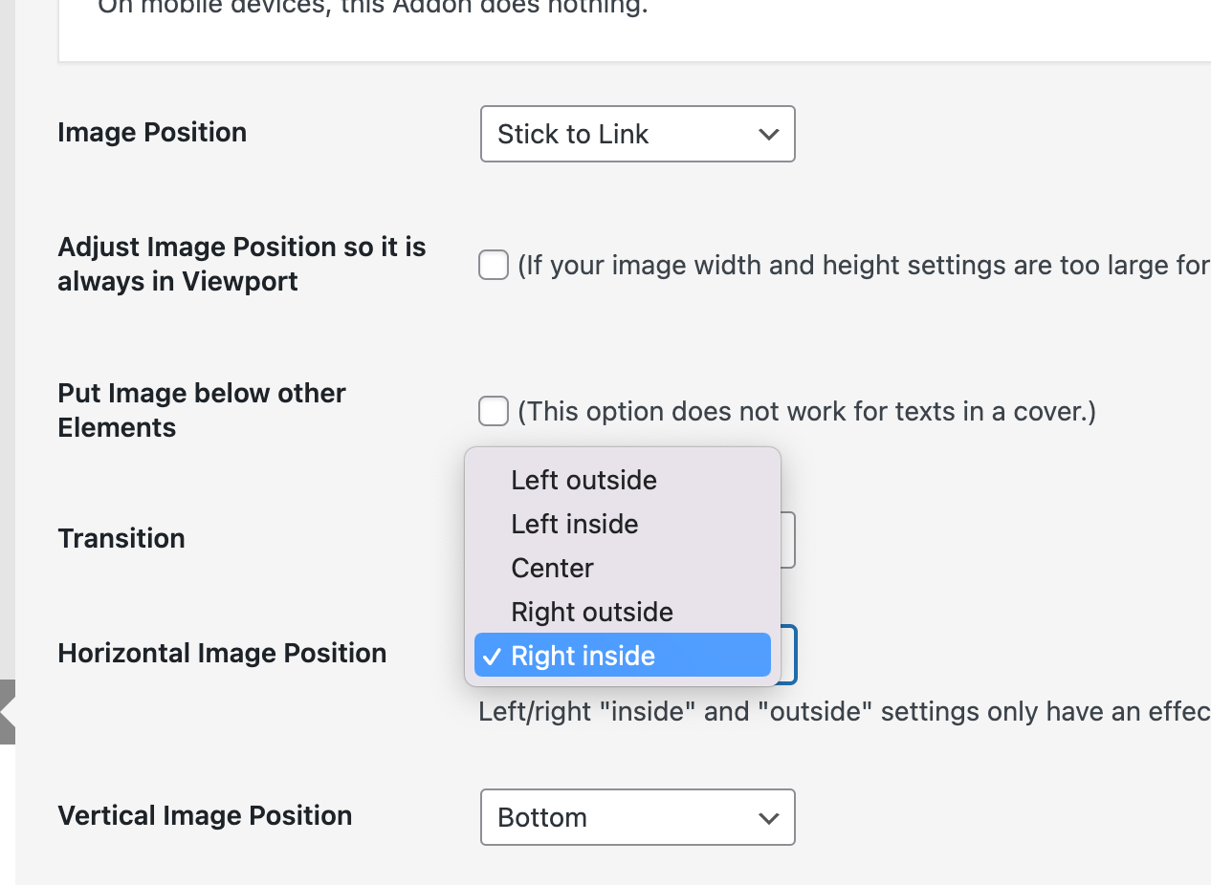Click the gray collapse arrow at left edge
The height and width of the screenshot is (885, 1211).
point(8,712)
